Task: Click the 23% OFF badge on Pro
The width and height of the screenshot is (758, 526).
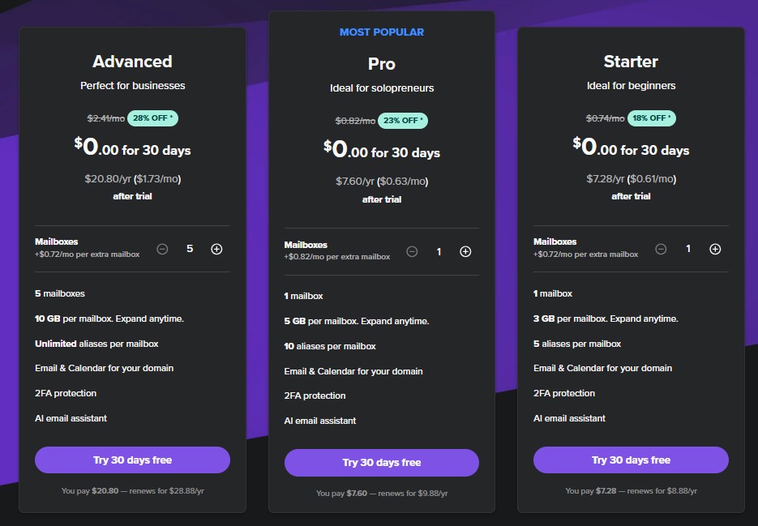Action: click(x=403, y=121)
